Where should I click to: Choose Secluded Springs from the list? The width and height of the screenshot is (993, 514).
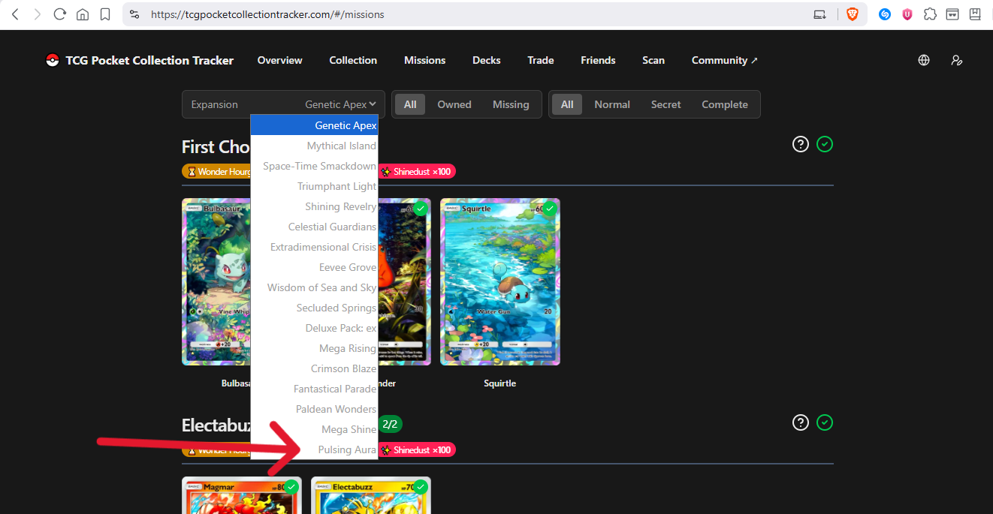point(314,308)
